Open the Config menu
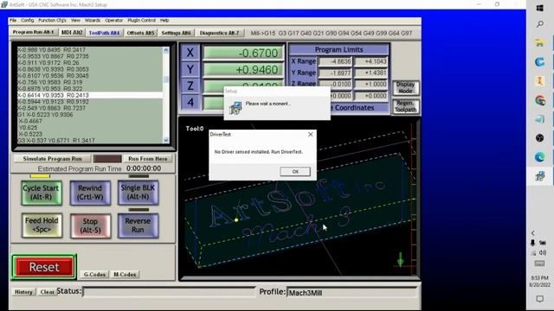 [x=27, y=21]
